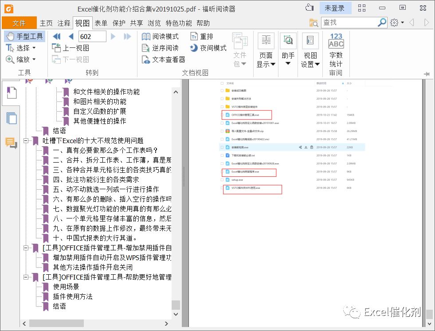The width and height of the screenshot is (435, 331).
Task: Open the folder search icon beside 查找
Action: [x=314, y=23]
